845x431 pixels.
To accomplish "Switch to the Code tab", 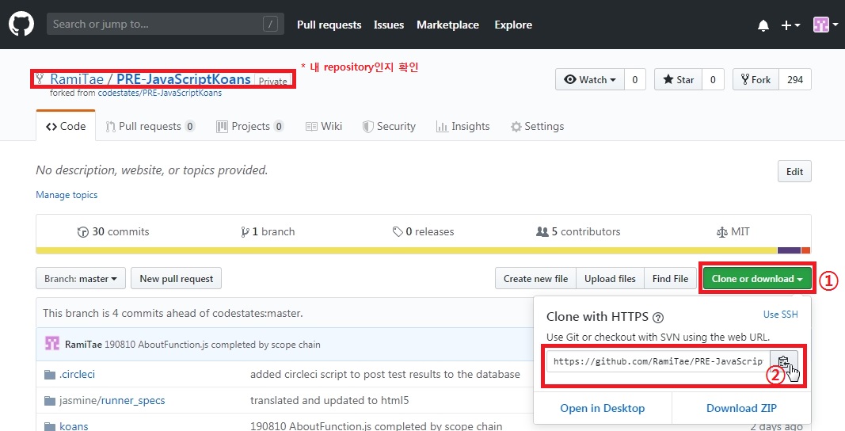I will (66, 126).
